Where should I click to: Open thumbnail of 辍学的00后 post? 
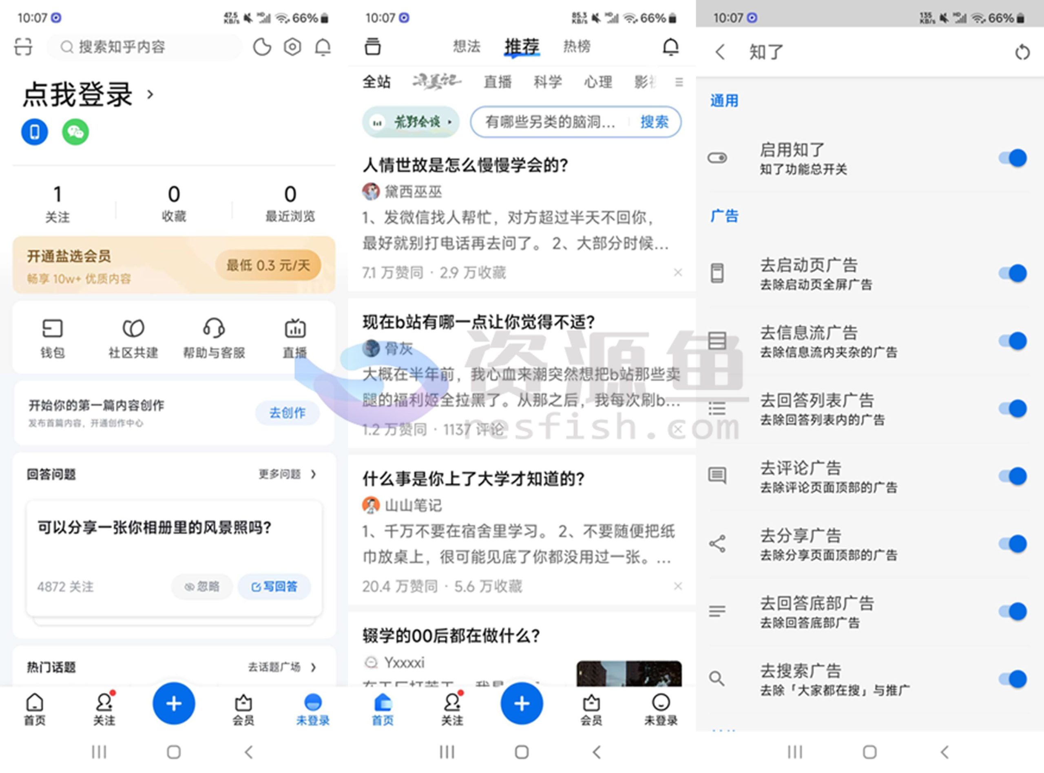(x=629, y=674)
